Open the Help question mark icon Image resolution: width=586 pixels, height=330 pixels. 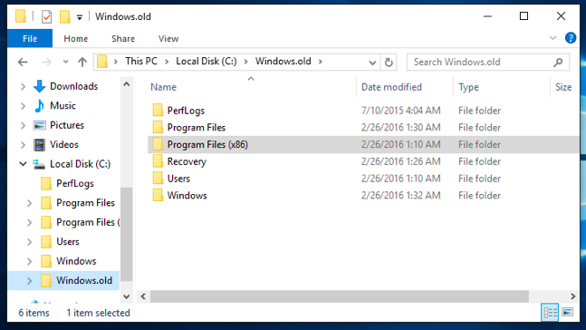[571, 38]
